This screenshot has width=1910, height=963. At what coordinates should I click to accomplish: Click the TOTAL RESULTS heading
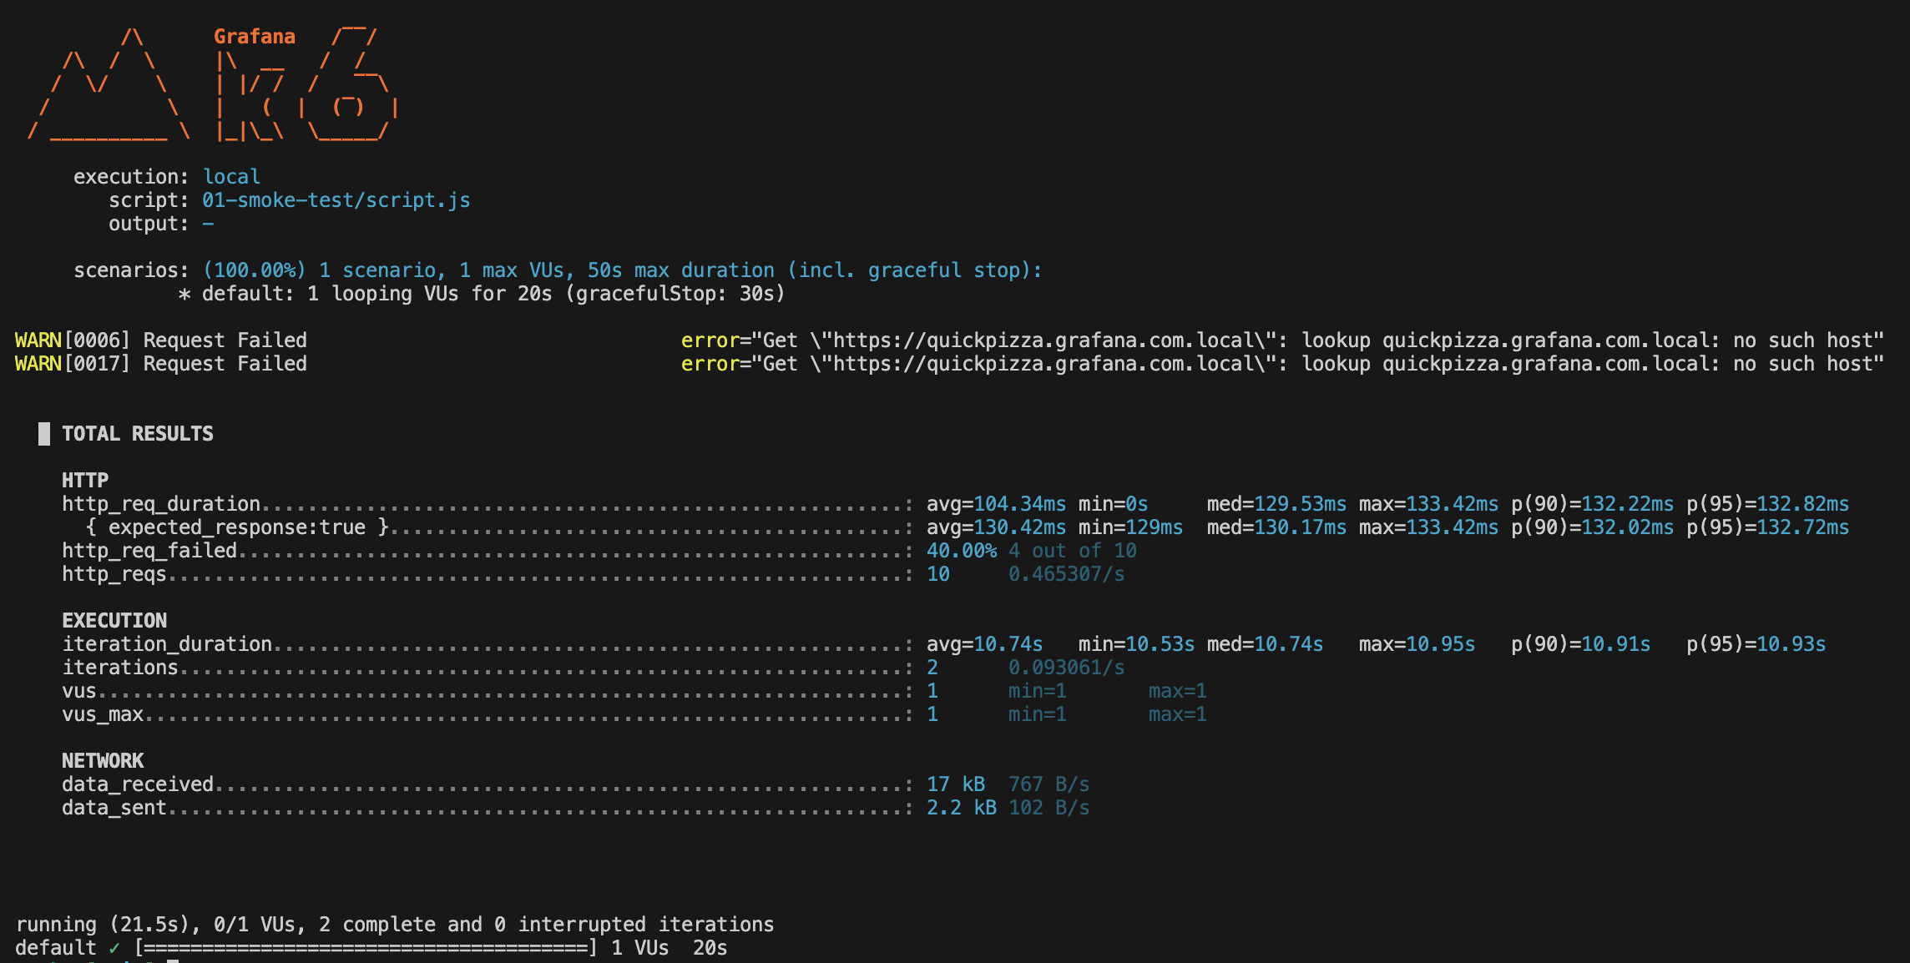[138, 434]
